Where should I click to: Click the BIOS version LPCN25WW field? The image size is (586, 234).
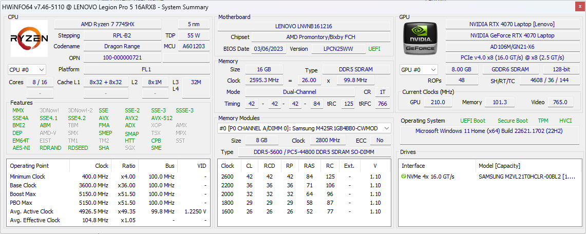[x=331, y=49]
